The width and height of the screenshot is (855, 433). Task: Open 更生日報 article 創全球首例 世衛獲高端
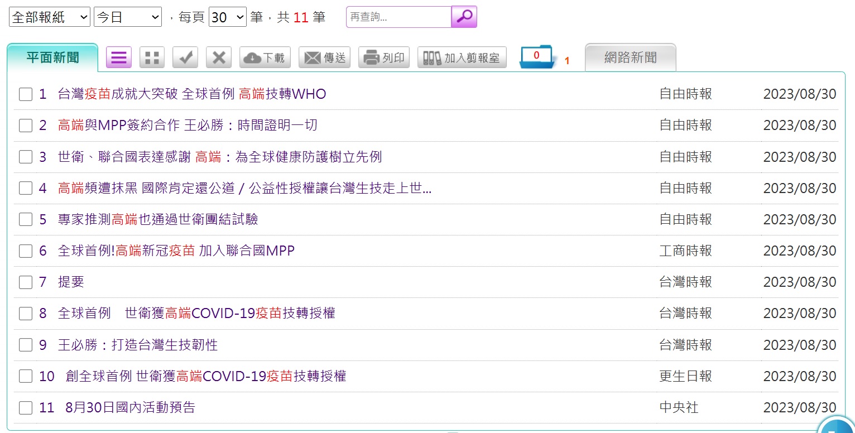pyautogui.click(x=206, y=376)
